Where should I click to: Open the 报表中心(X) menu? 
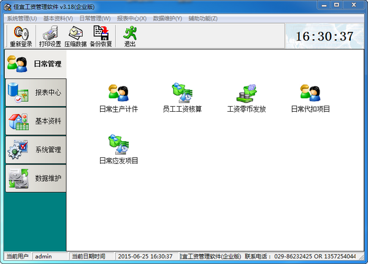[132, 18]
